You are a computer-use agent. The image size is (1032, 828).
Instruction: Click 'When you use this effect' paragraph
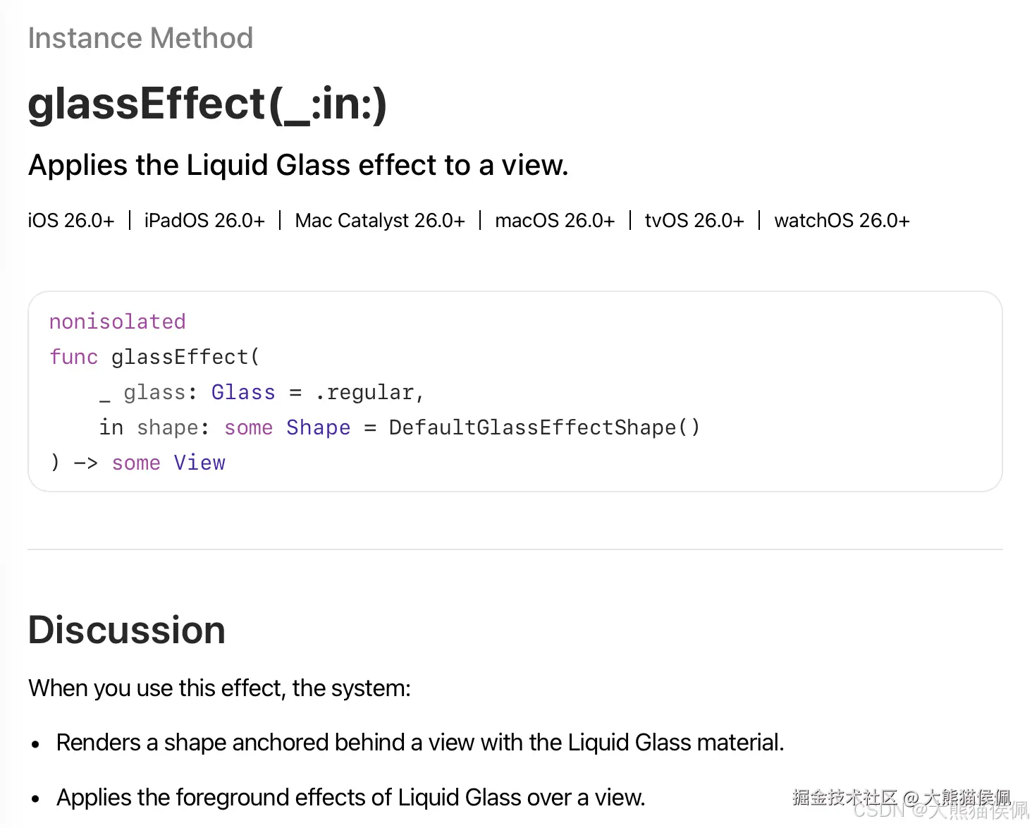pos(219,688)
